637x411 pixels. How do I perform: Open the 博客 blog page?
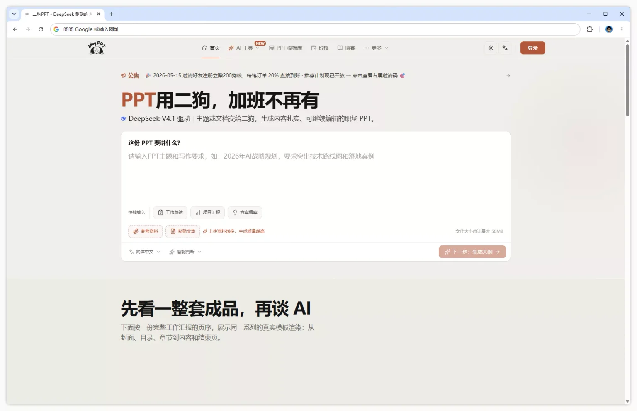tap(346, 48)
